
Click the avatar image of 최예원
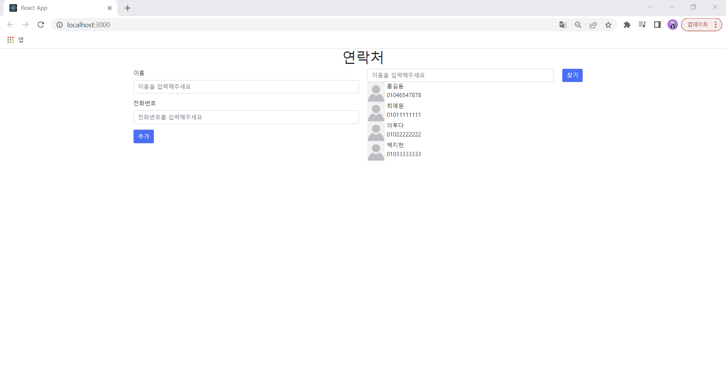(x=376, y=112)
